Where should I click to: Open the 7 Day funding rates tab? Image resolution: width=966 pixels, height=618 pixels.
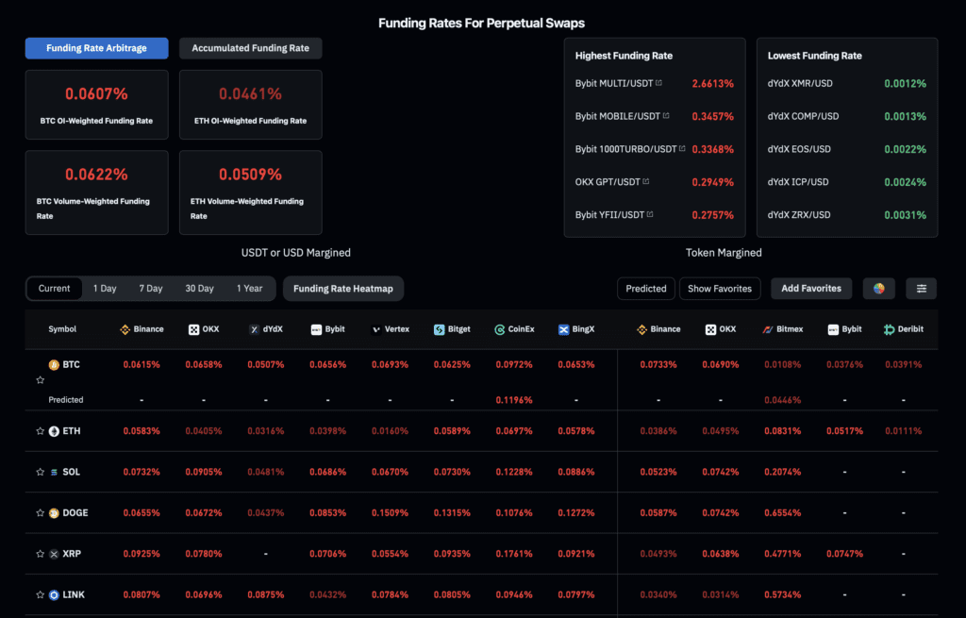coord(149,288)
